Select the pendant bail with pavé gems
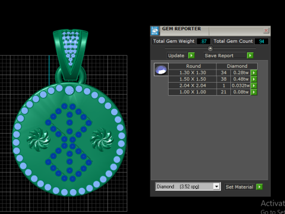Image resolution: width=285 pixels, height=214 pixels. click(71, 55)
